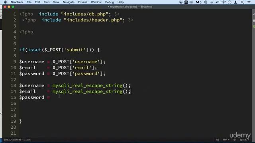Click the 'password' string on line 11
The height and width of the screenshot is (143, 255).
click(x=86, y=73)
